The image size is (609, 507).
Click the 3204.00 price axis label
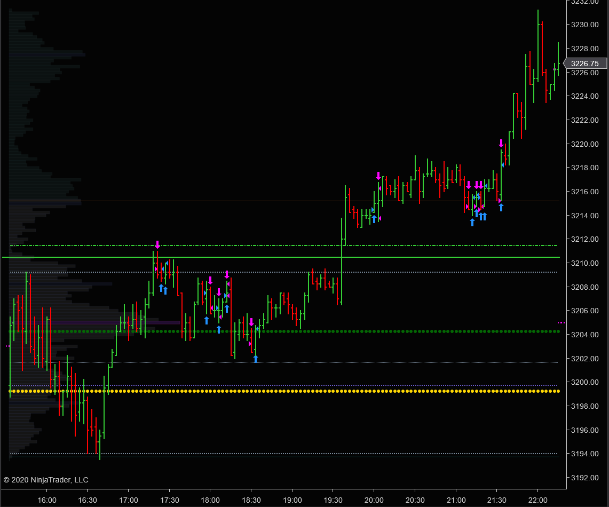tap(584, 335)
